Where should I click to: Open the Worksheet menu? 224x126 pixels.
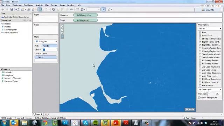click(17, 5)
